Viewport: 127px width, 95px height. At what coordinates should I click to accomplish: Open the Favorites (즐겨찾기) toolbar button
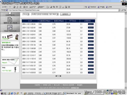pyautogui.click(x=33, y=7)
